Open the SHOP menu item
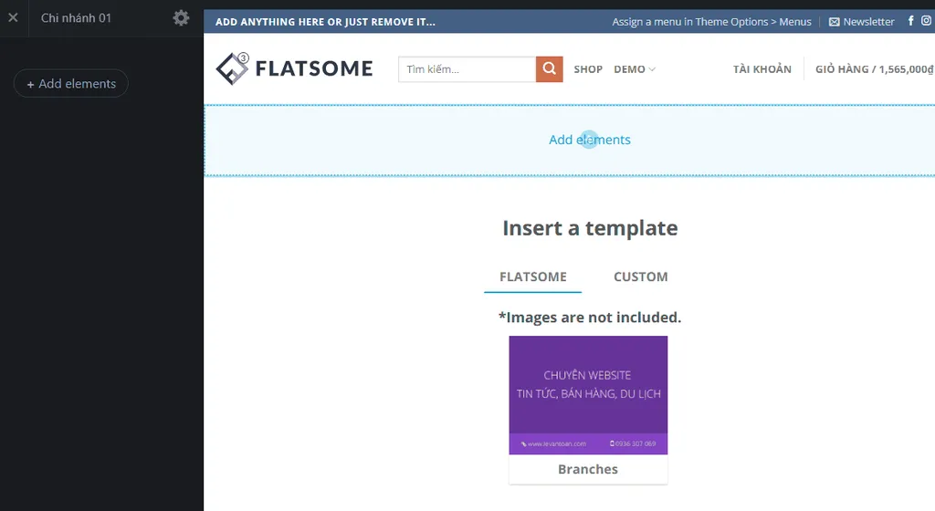 coord(588,69)
